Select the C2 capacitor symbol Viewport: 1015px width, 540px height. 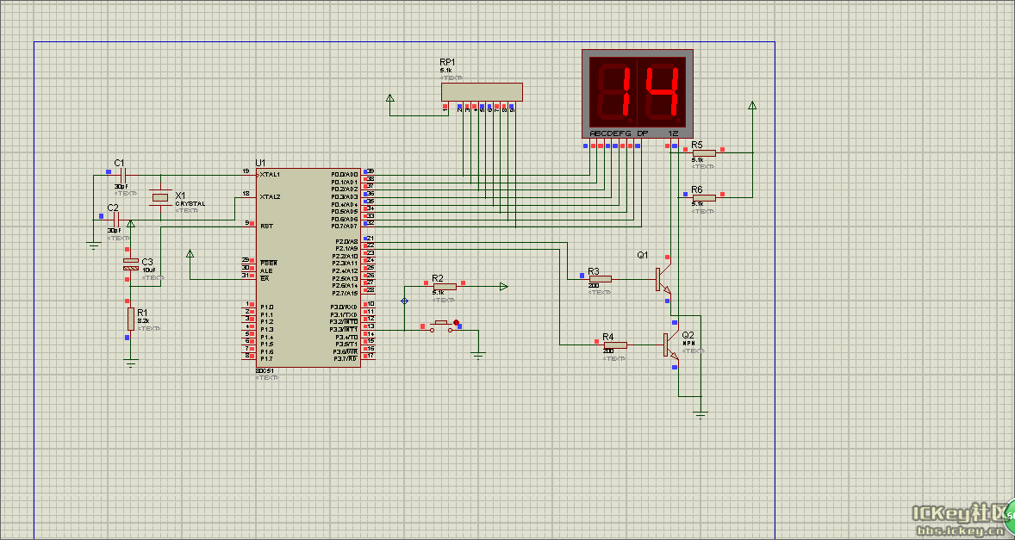(116, 220)
